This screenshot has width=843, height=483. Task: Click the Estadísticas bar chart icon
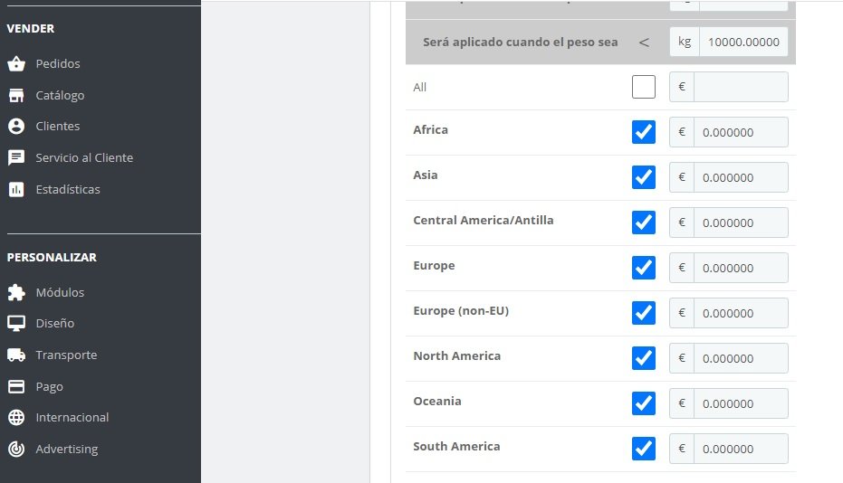click(x=16, y=190)
